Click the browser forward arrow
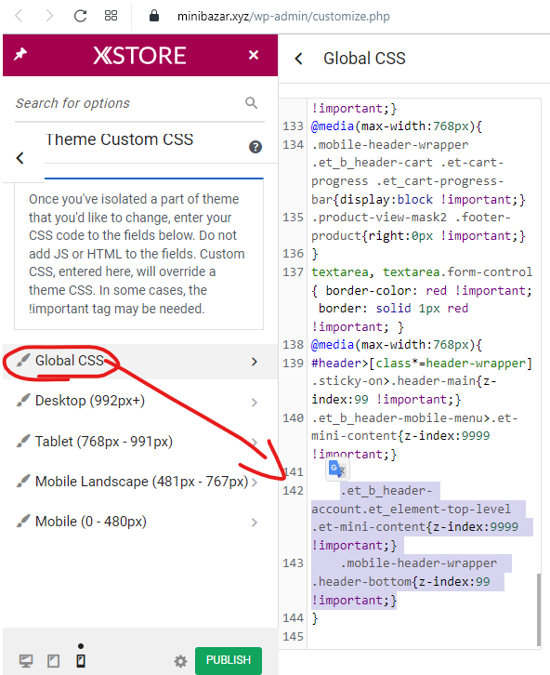 [49, 16]
